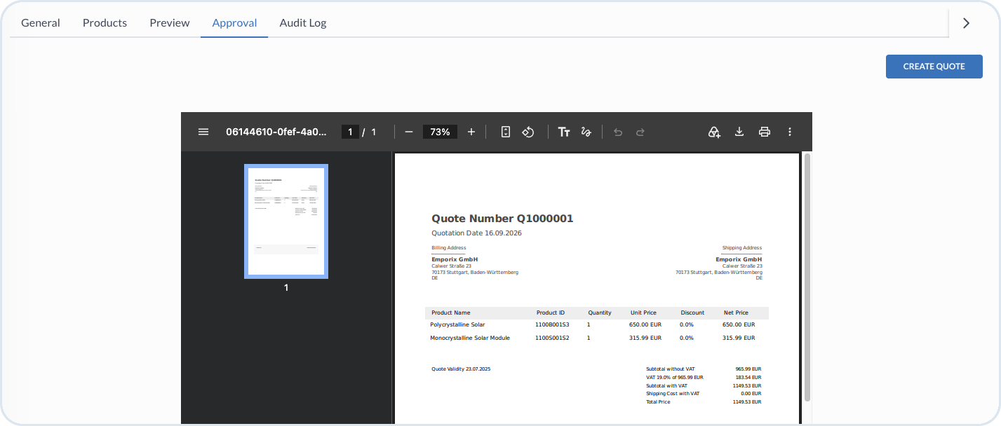Click 'Subtotal without VAT' label
The image size is (1001, 426).
671,369
